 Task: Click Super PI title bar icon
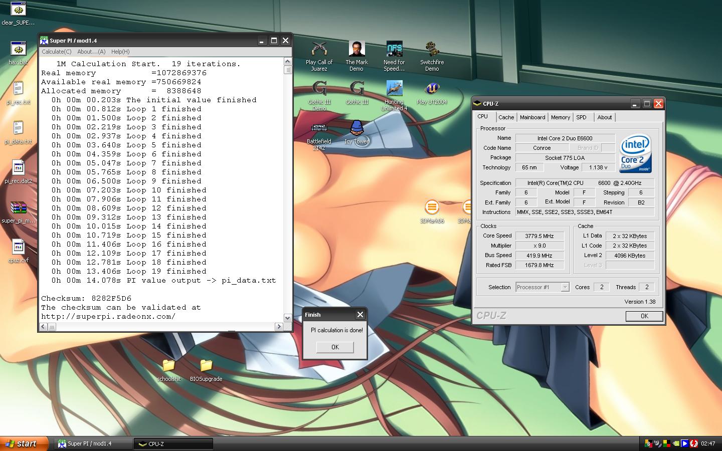click(x=44, y=41)
